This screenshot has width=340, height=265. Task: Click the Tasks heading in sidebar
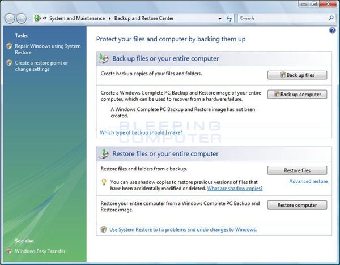click(x=21, y=36)
